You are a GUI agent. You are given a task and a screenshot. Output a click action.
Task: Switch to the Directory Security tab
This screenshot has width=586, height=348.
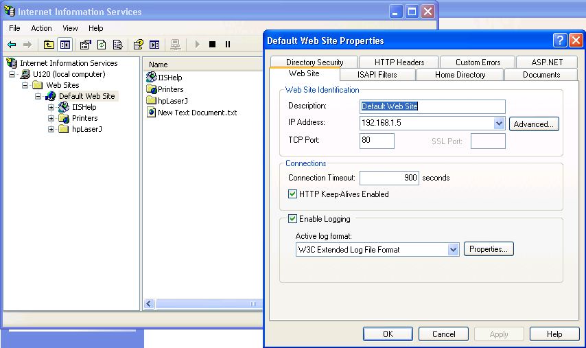click(x=315, y=62)
